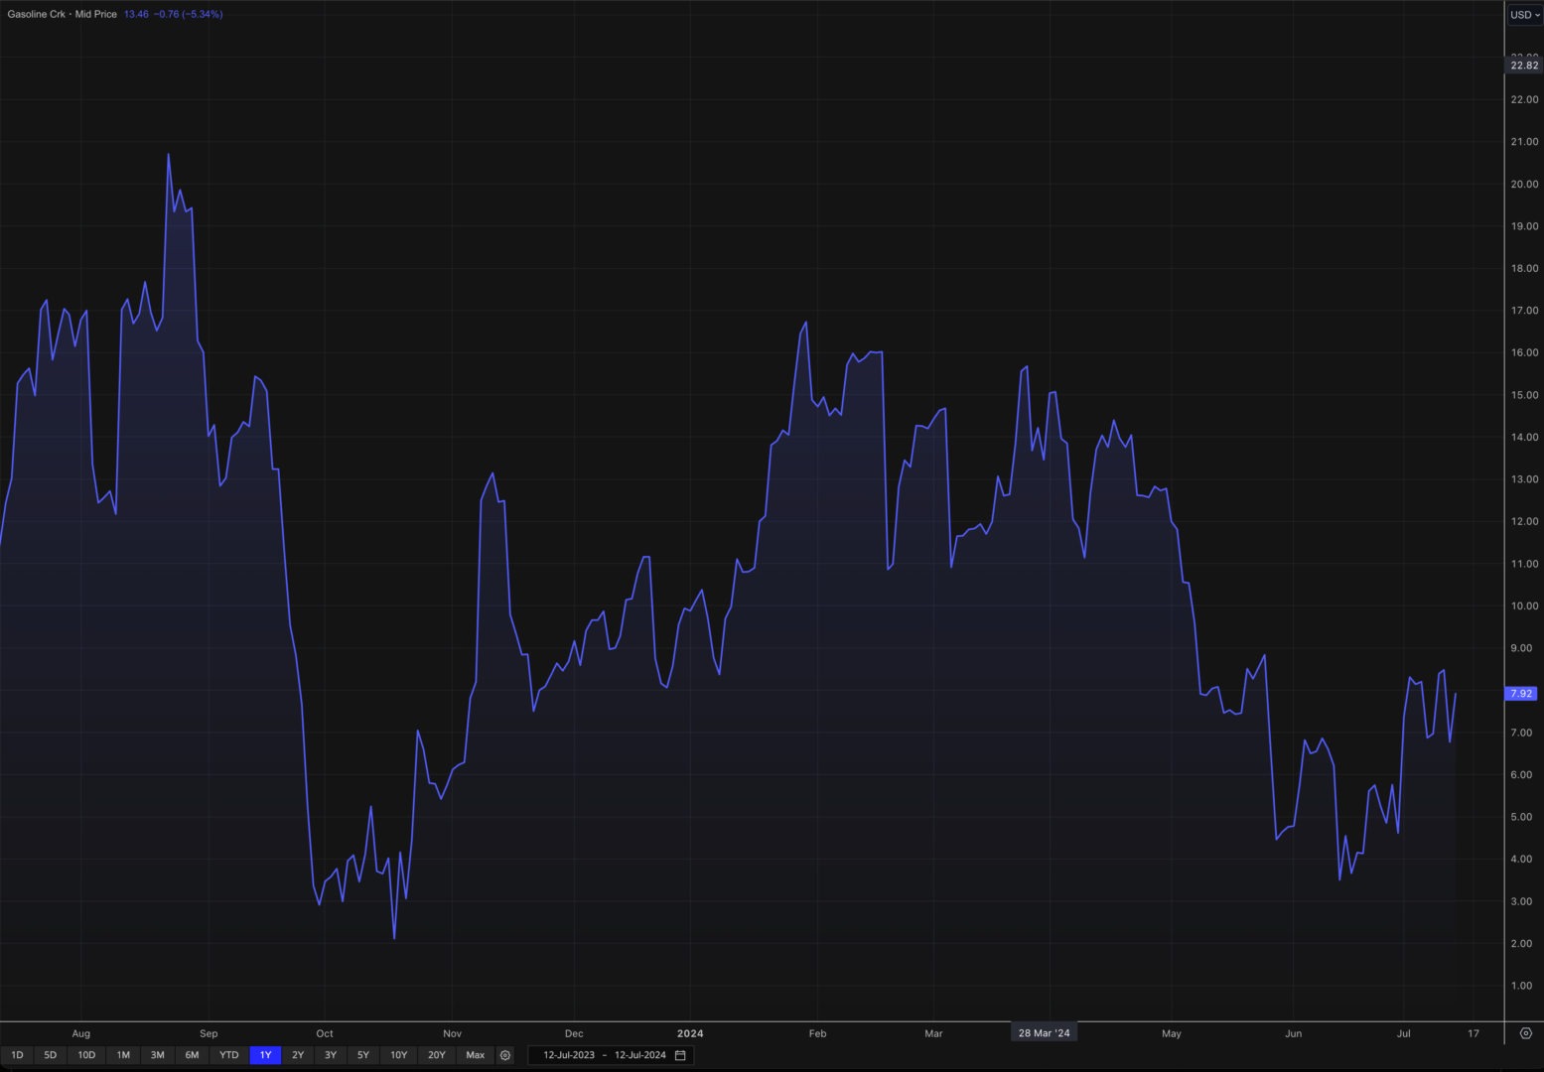
Task: Show Max time range
Action: (476, 1055)
